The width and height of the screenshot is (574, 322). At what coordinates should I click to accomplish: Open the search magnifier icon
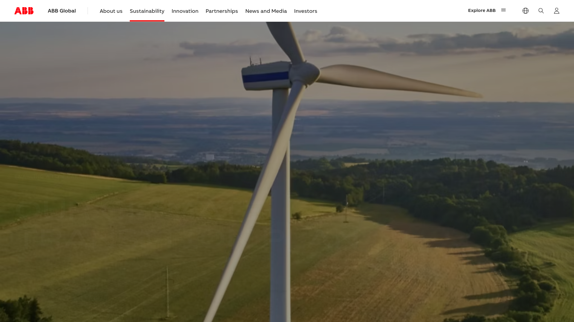pyautogui.click(x=541, y=11)
